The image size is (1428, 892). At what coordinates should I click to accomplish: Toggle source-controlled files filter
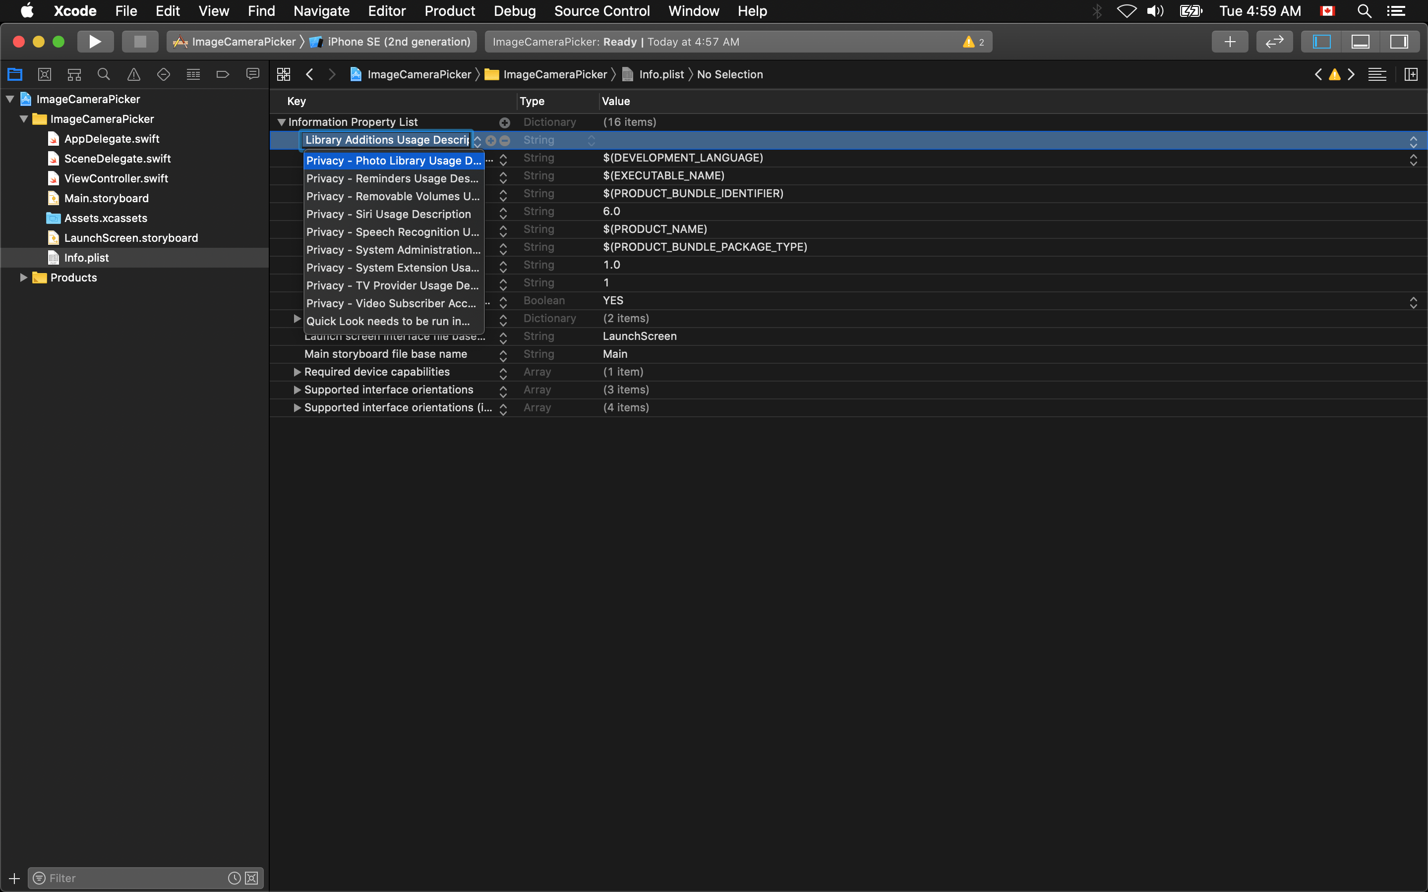(x=251, y=878)
